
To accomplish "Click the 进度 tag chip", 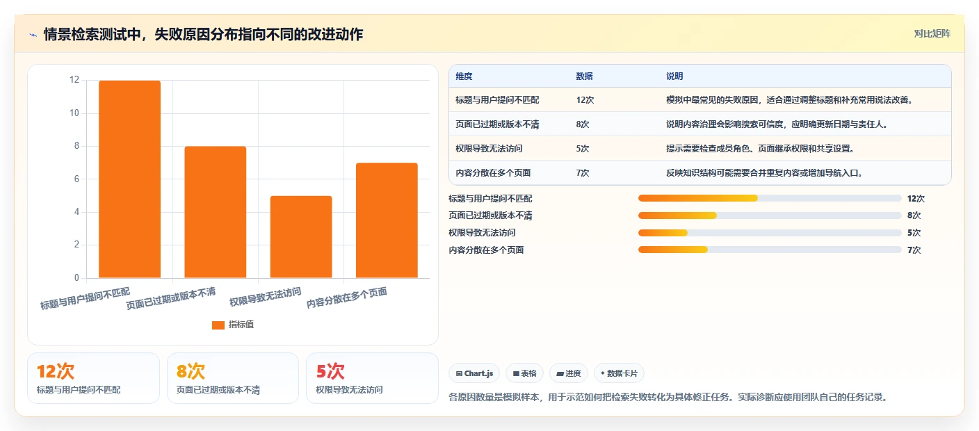I will [x=568, y=373].
